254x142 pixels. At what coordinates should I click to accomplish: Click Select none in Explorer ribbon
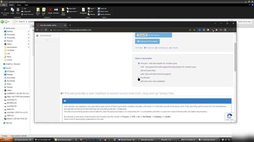tap(103, 11)
